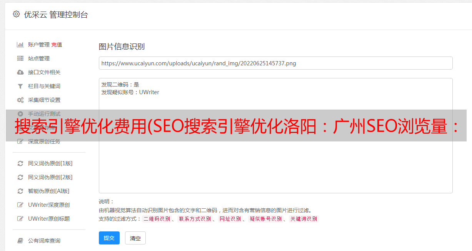
Task: Click the 疑似账号识别 tag
Action: tap(266, 219)
